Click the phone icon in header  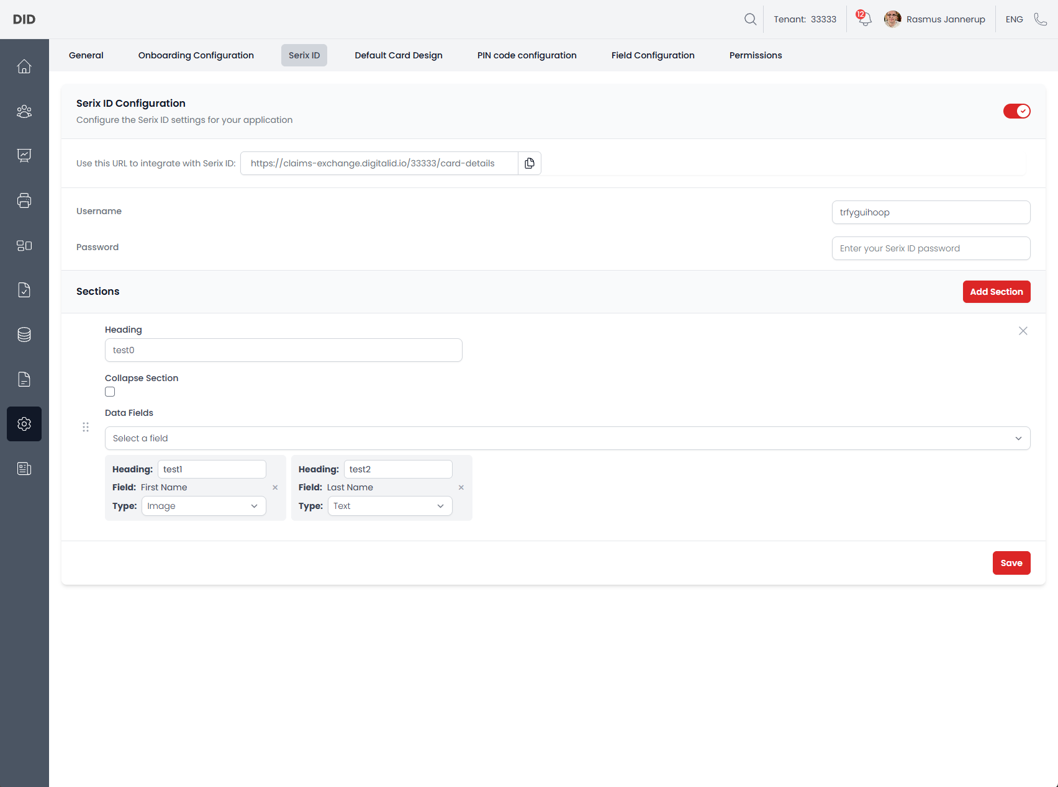coord(1040,19)
